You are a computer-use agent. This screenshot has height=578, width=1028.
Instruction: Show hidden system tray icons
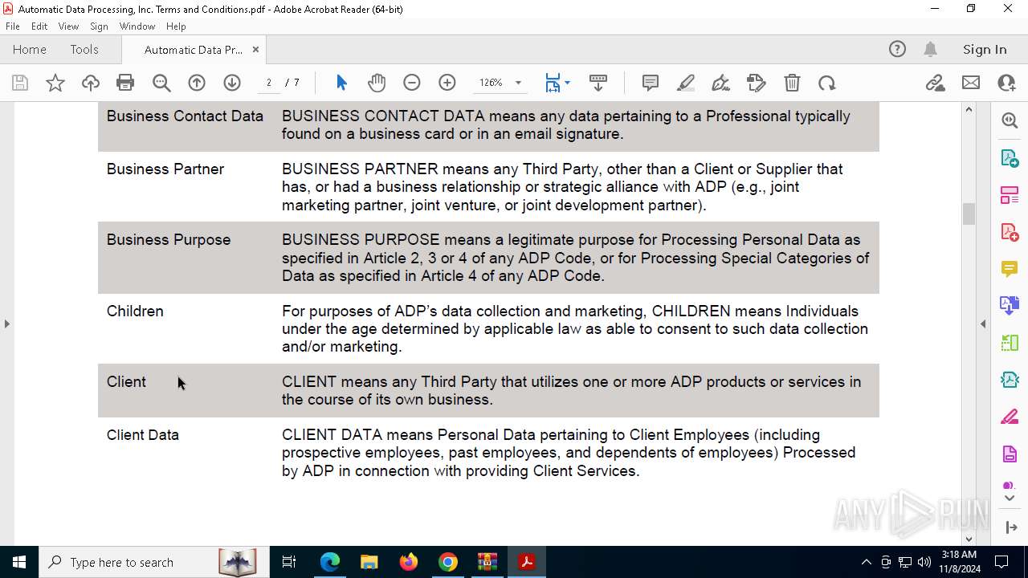(866, 562)
